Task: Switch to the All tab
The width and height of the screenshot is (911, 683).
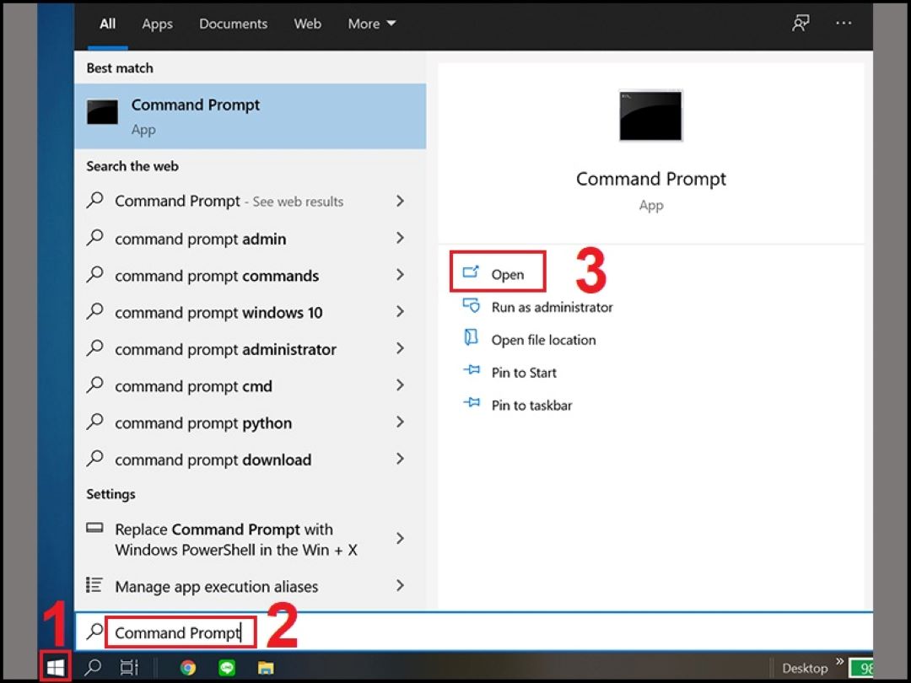Action: click(x=107, y=24)
